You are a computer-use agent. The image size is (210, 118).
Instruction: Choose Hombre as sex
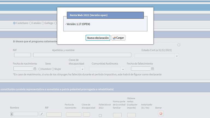(x=40, y=69)
